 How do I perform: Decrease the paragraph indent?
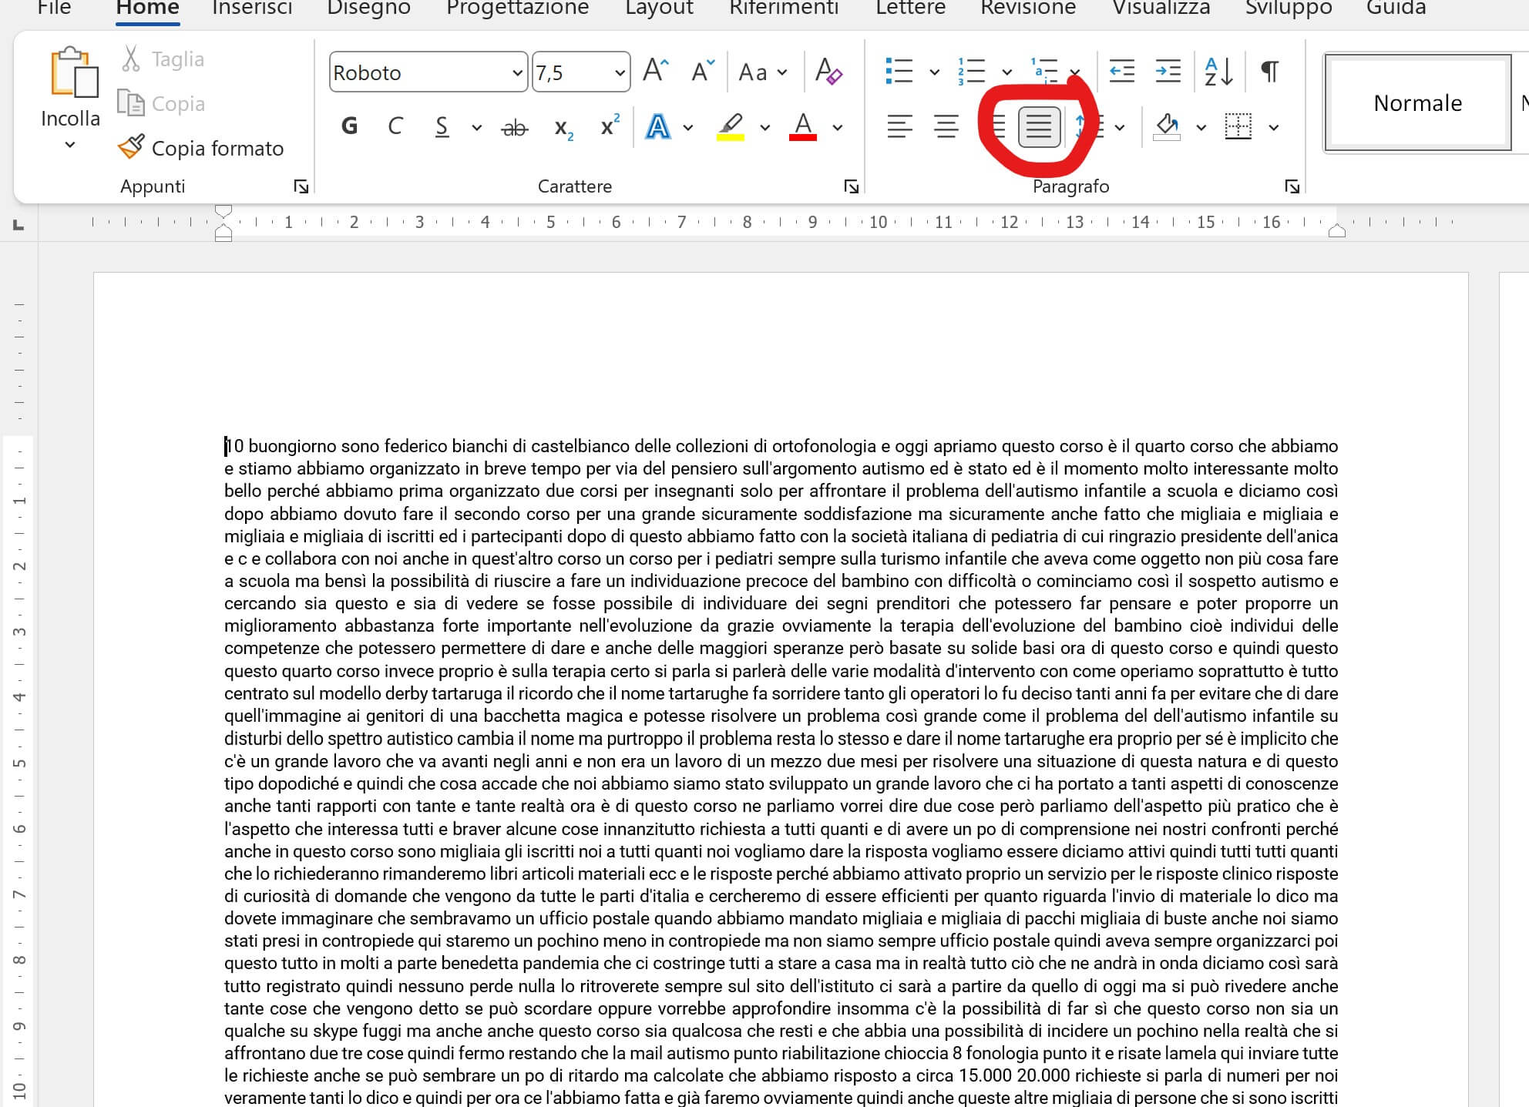tap(1121, 72)
